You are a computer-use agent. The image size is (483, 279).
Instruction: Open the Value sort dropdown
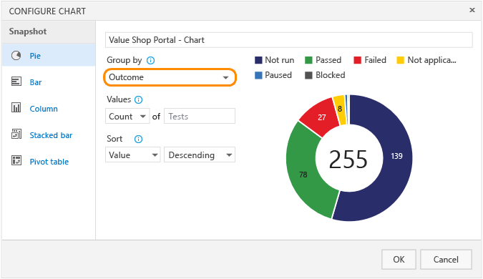[x=133, y=155]
